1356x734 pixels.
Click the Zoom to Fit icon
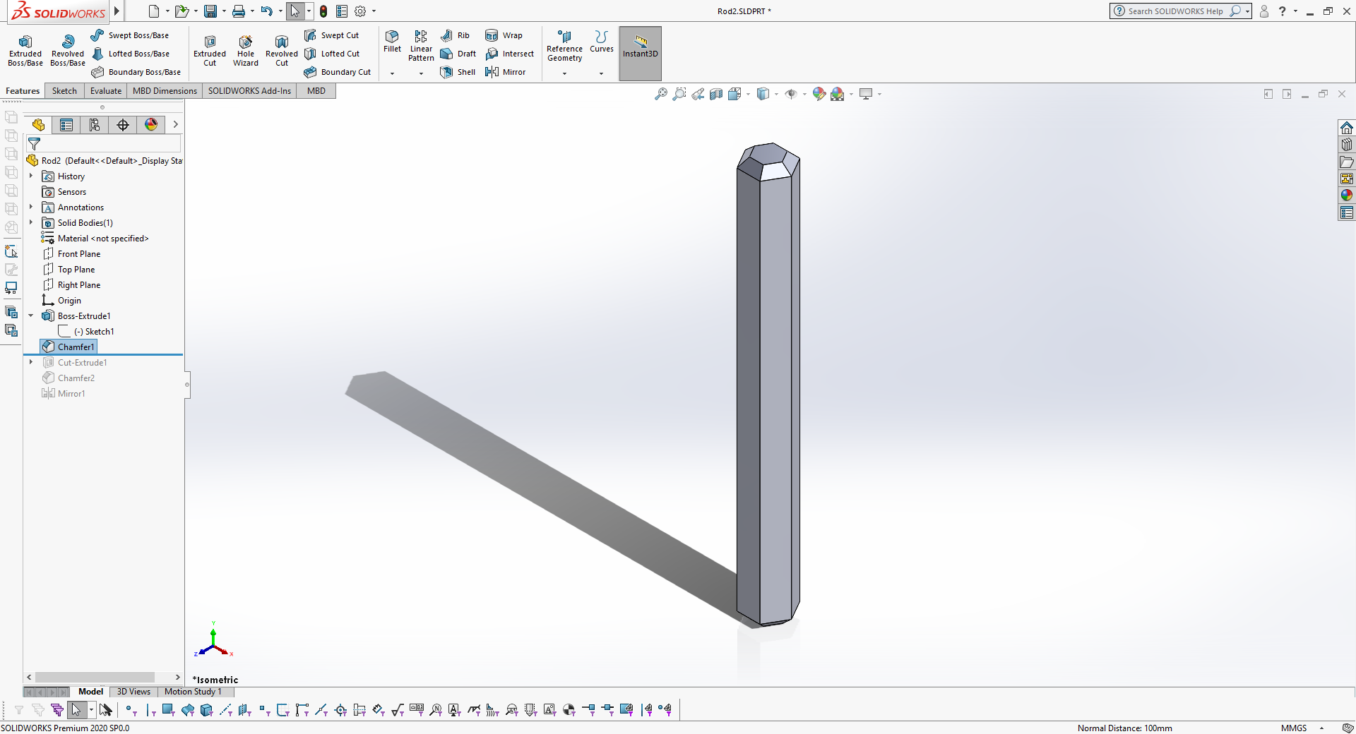(661, 94)
